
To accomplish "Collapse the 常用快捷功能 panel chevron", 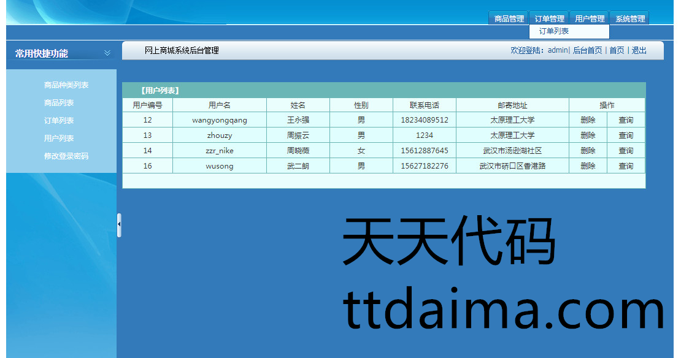I will coord(107,53).
